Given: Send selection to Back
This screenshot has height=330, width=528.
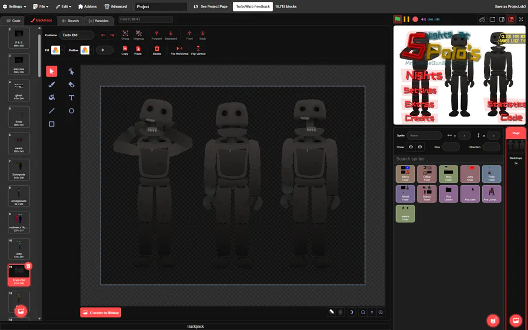Looking at the screenshot, I should 202,35.
